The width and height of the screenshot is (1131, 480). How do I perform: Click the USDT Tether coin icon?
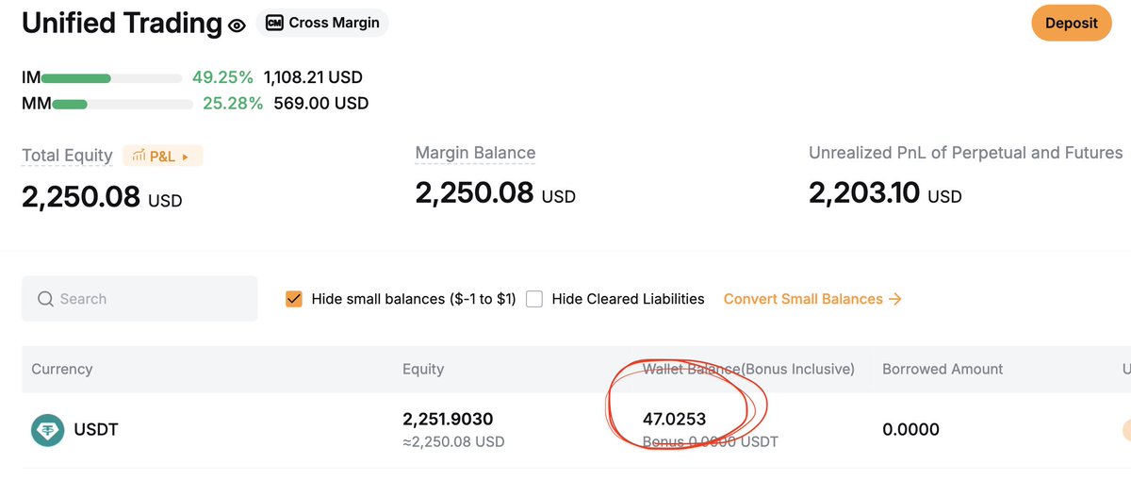47,430
